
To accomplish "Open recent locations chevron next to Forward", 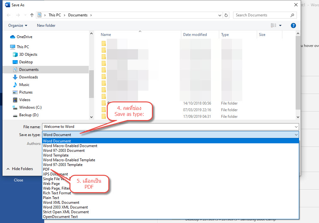I will point(25,15).
